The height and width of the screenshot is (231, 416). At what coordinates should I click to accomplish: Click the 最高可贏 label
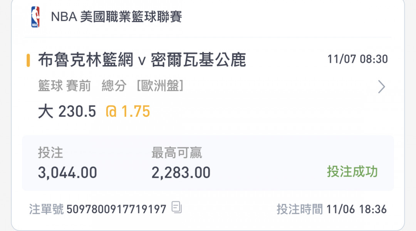(177, 153)
